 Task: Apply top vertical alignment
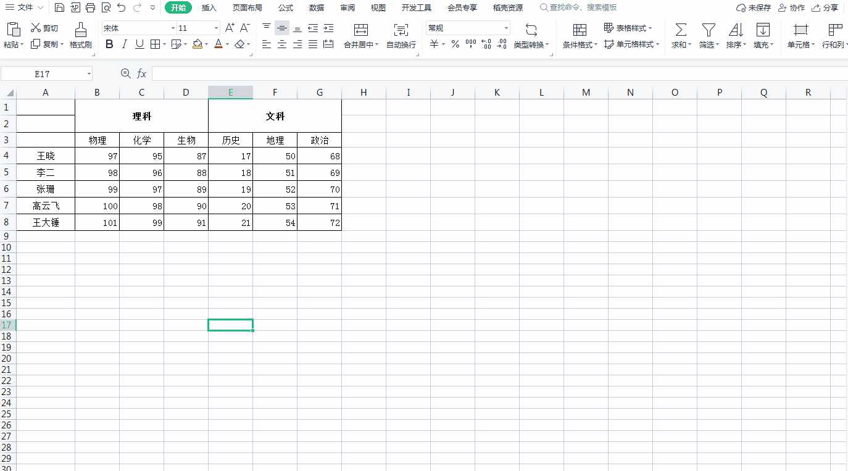(x=267, y=28)
